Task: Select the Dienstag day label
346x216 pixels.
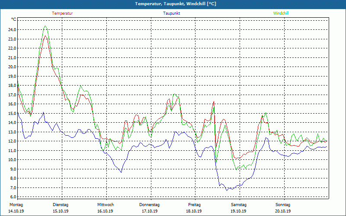Action: point(61,205)
